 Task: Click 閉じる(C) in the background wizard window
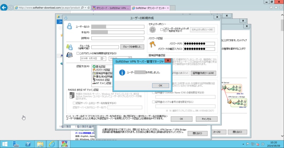(x=237, y=132)
